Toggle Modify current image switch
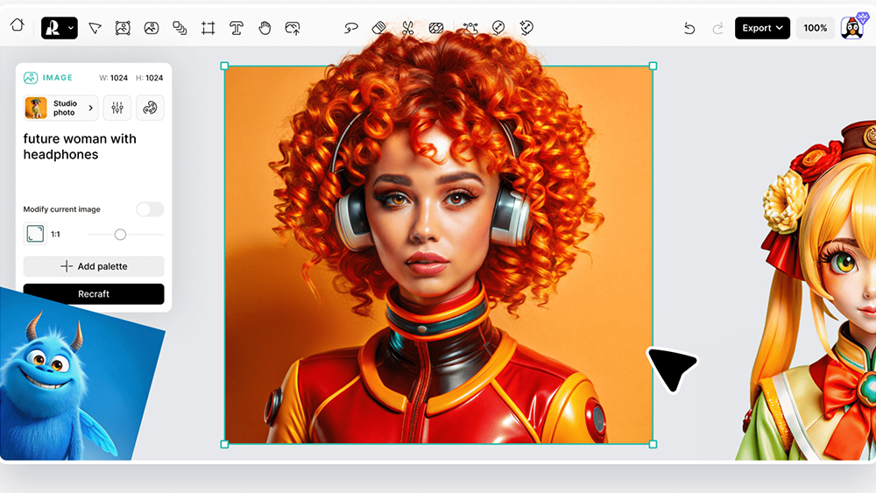Image resolution: width=876 pixels, height=493 pixels. pos(150,209)
